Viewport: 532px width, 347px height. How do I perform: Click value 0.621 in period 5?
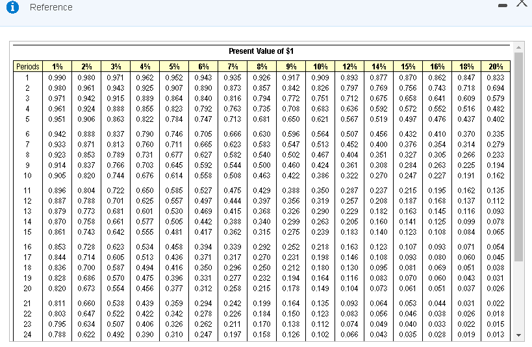click(320, 119)
